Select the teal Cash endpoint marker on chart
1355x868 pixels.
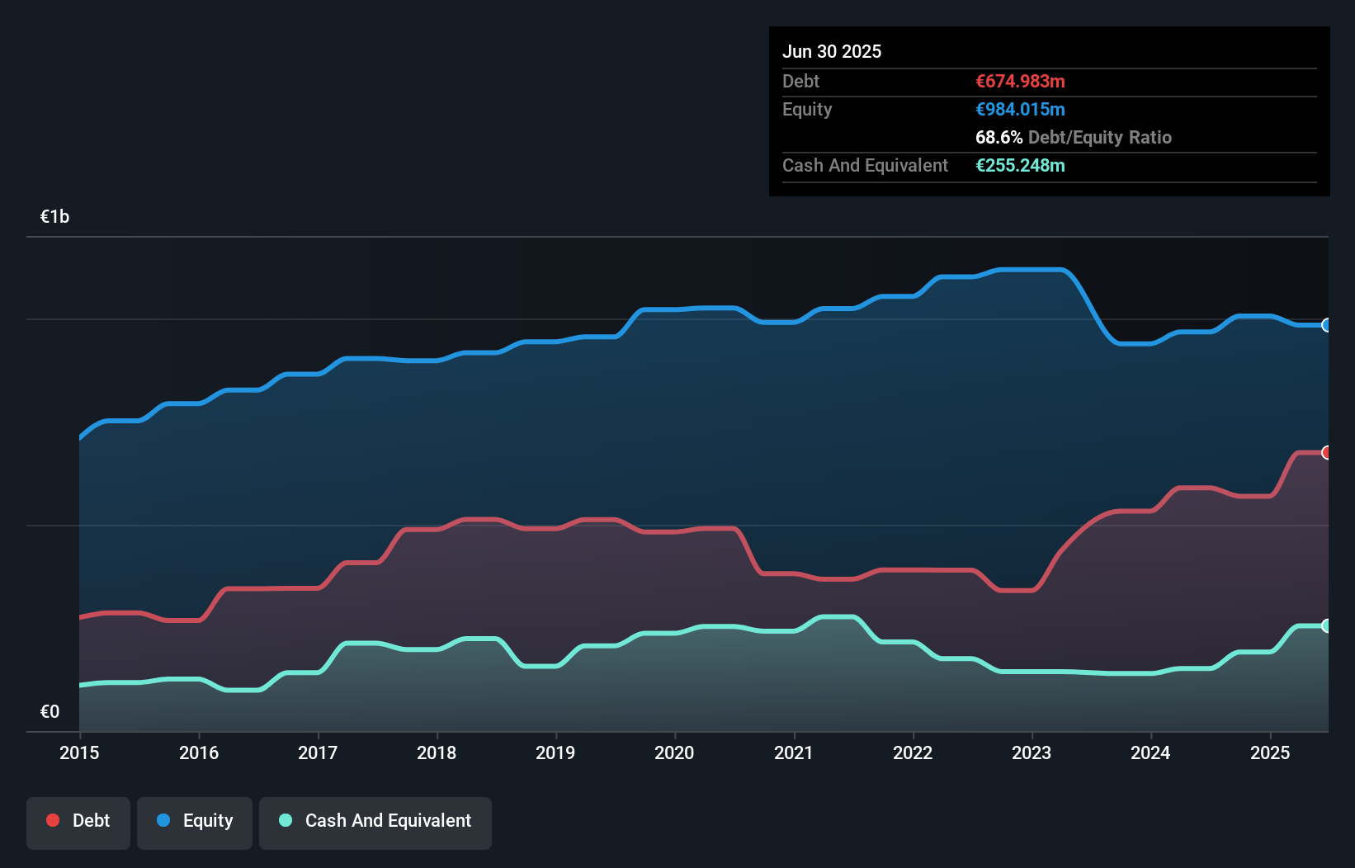1327,625
